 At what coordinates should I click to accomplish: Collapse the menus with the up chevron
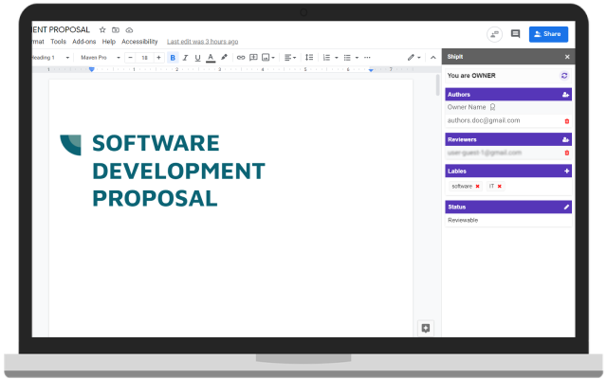point(432,58)
